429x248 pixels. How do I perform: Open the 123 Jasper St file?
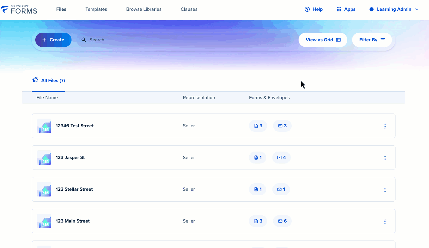pyautogui.click(x=70, y=158)
